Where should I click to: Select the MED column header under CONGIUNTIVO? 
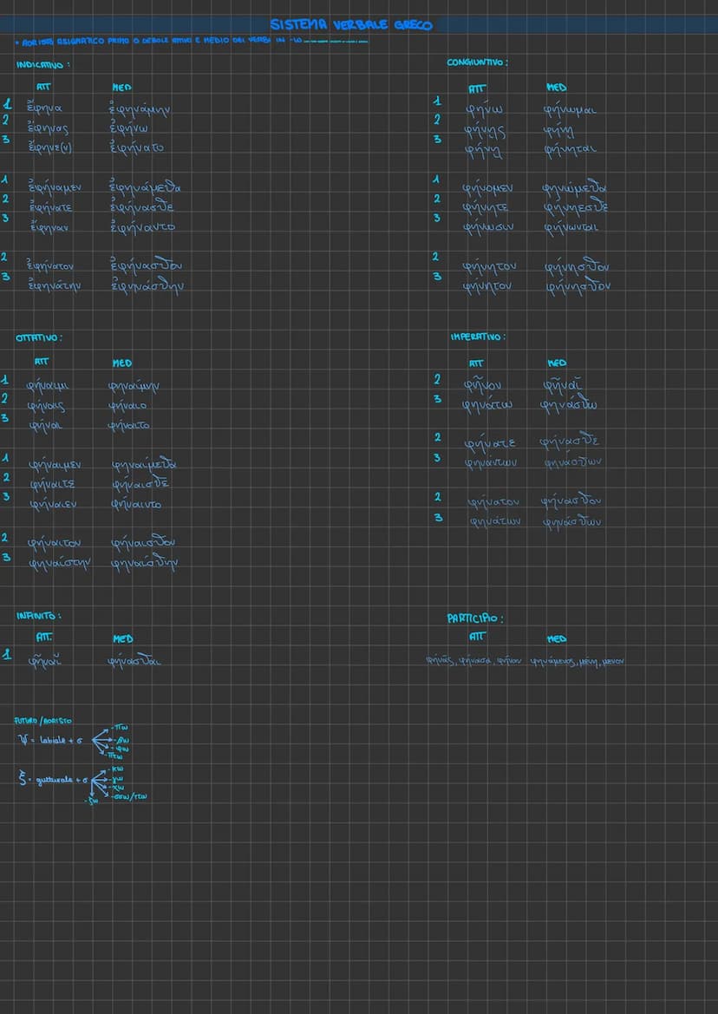coord(555,88)
